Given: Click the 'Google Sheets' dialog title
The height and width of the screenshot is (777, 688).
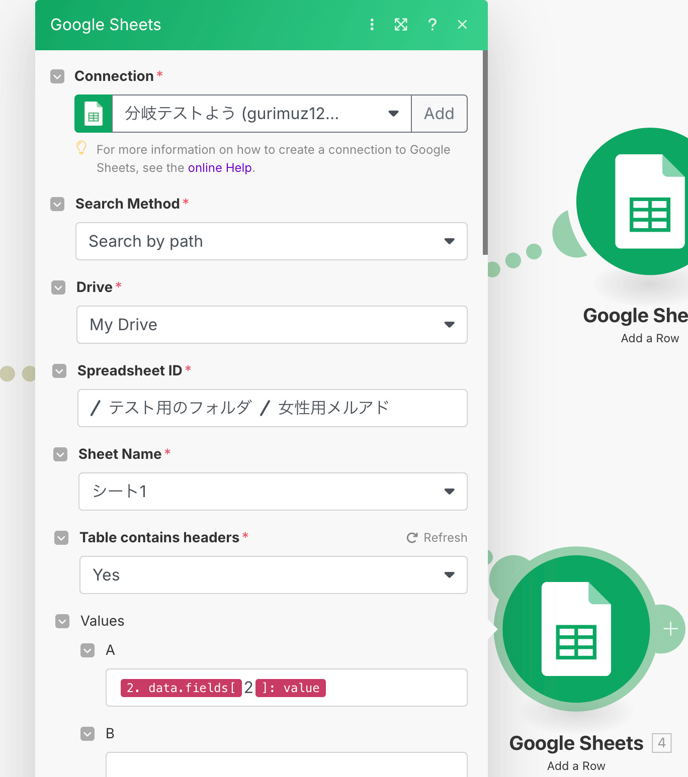Looking at the screenshot, I should 106,25.
